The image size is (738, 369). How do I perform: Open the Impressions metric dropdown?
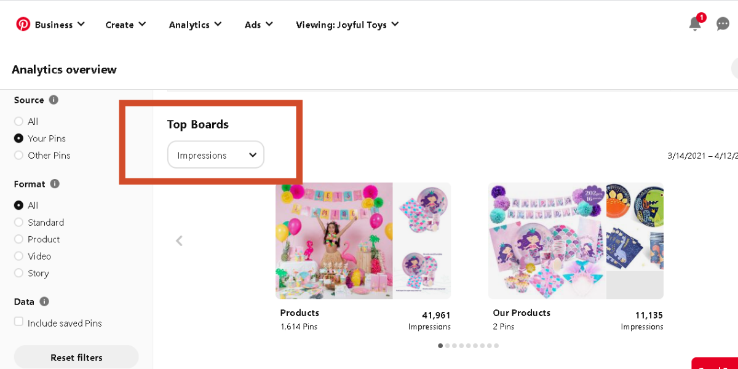[x=216, y=155]
